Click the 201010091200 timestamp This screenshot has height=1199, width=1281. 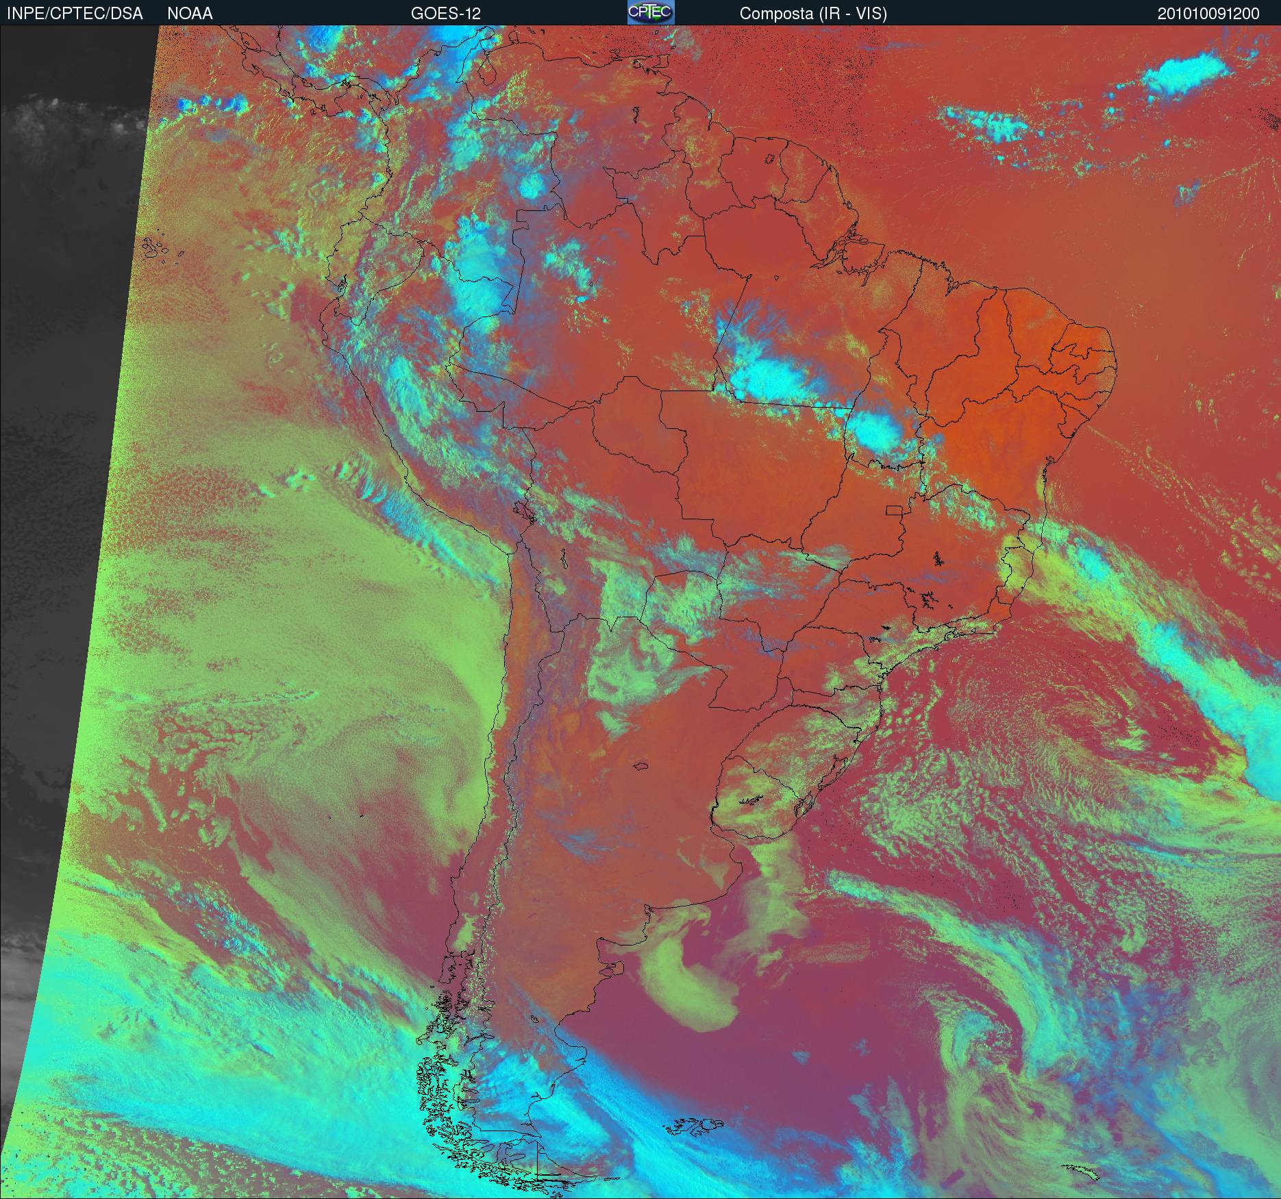pos(1208,14)
